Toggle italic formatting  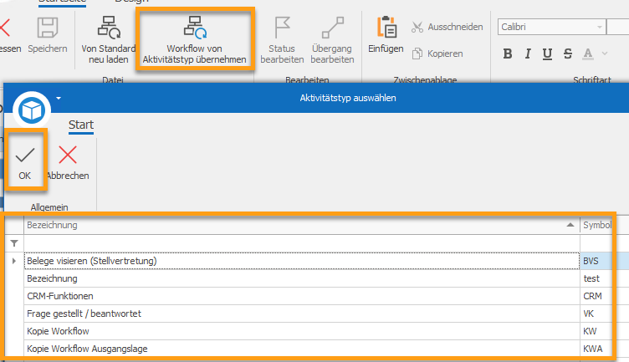point(528,54)
